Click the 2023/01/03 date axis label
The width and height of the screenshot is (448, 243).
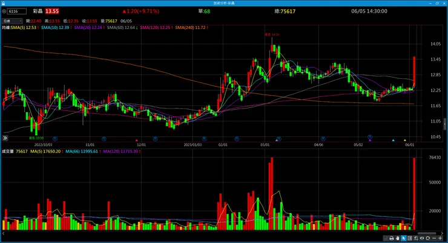(193, 145)
